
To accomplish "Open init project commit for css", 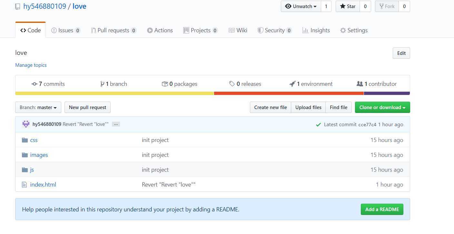I will pos(155,140).
